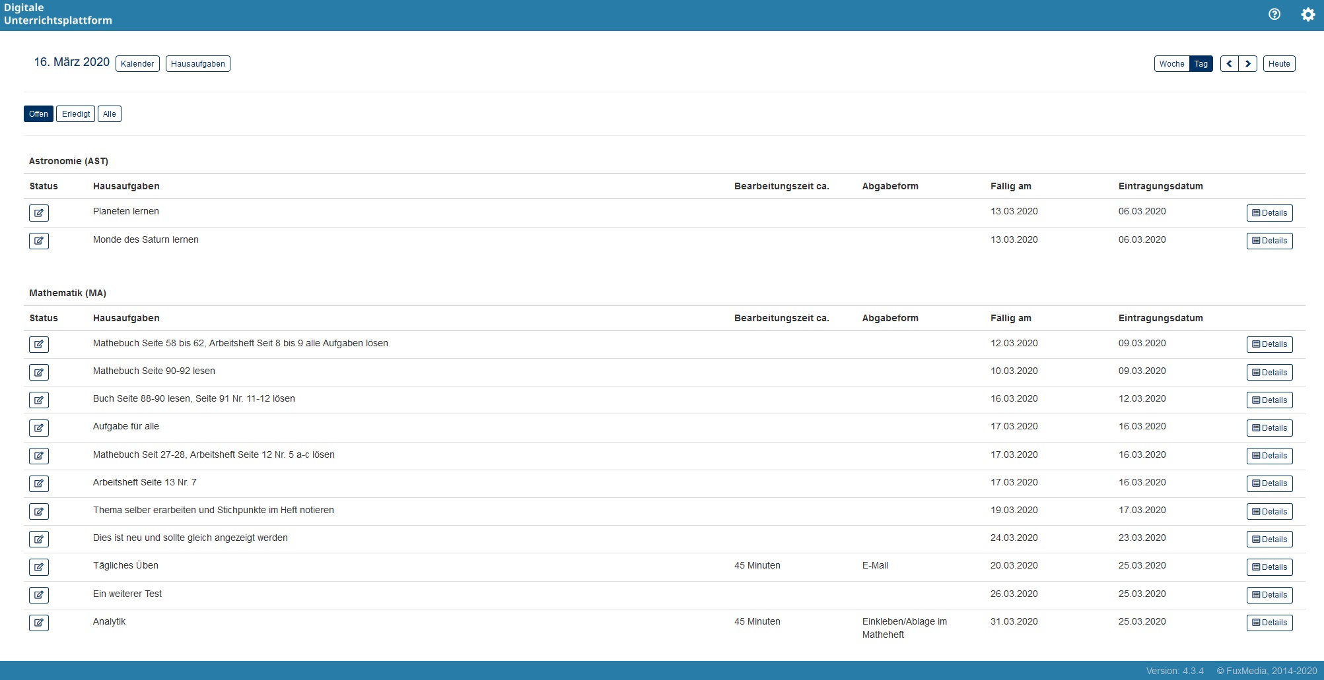Click edit status icon for Mathebuch Seite 90-92 lesen
The width and height of the screenshot is (1324, 680).
coord(39,373)
